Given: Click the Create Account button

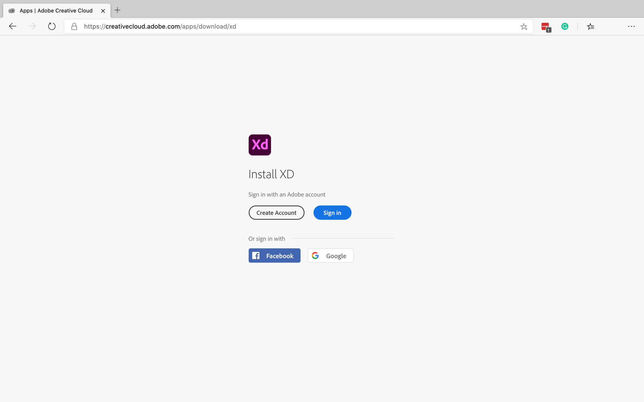Looking at the screenshot, I should (276, 213).
